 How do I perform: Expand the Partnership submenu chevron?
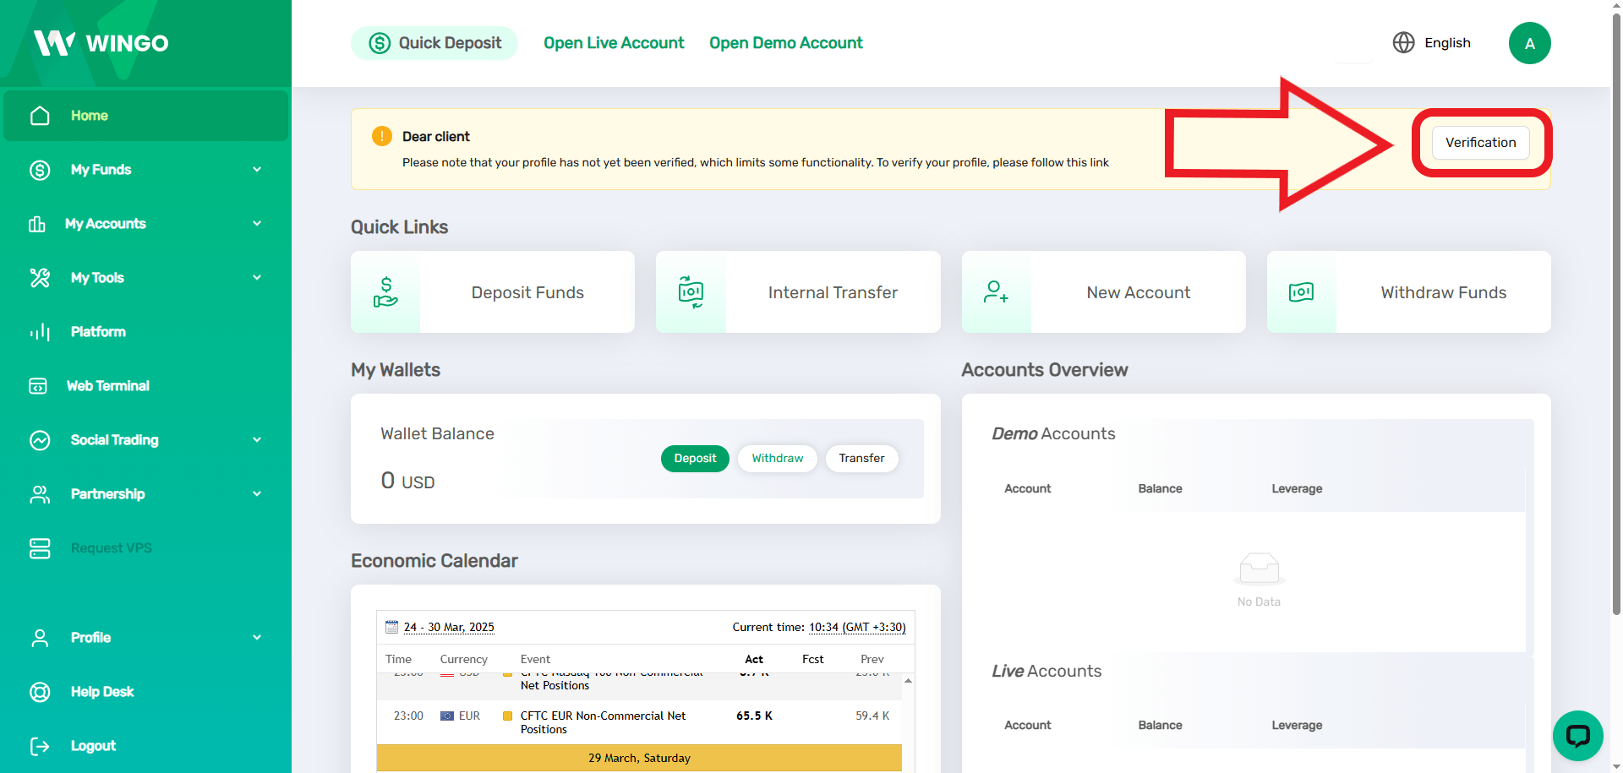257,494
